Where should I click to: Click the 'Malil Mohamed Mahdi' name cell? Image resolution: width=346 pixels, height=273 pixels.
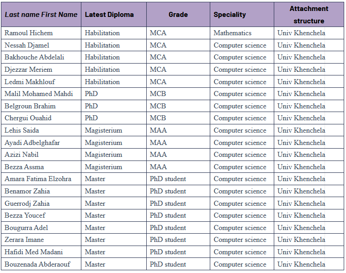38,94
